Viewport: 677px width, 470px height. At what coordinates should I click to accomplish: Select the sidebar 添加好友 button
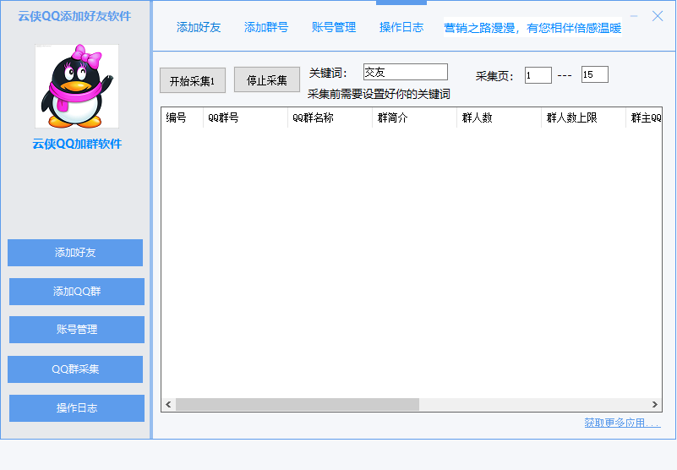[x=75, y=253]
